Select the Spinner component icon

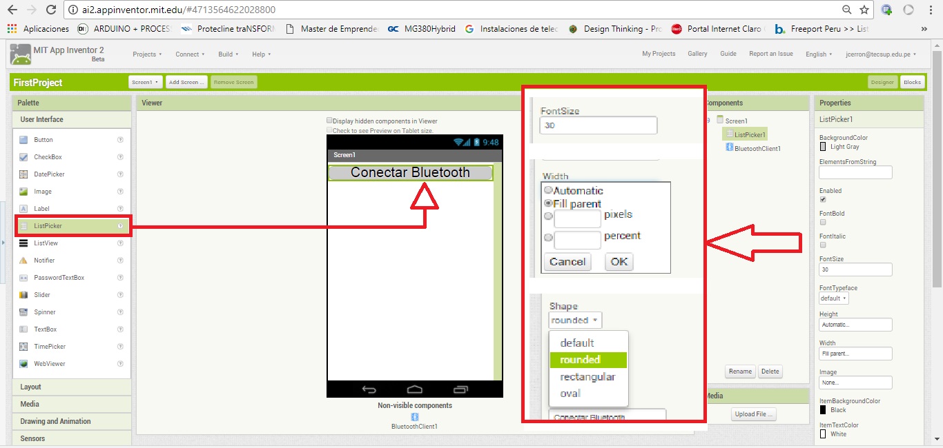23,312
